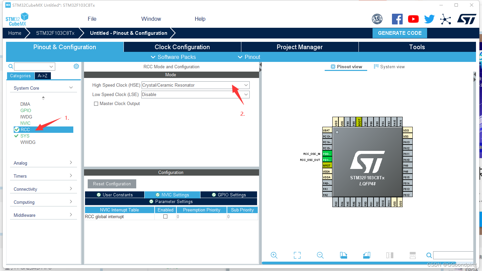The image size is (482, 271).
Task: Click the zoom in magnifier icon
Action: 274,255
